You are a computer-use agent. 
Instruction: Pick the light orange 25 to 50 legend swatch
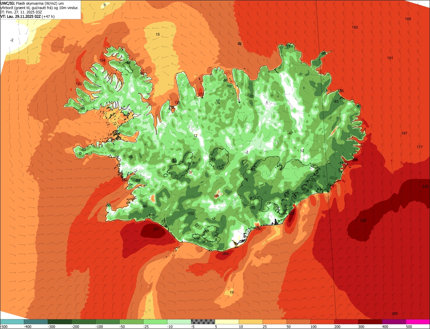coord(274,322)
